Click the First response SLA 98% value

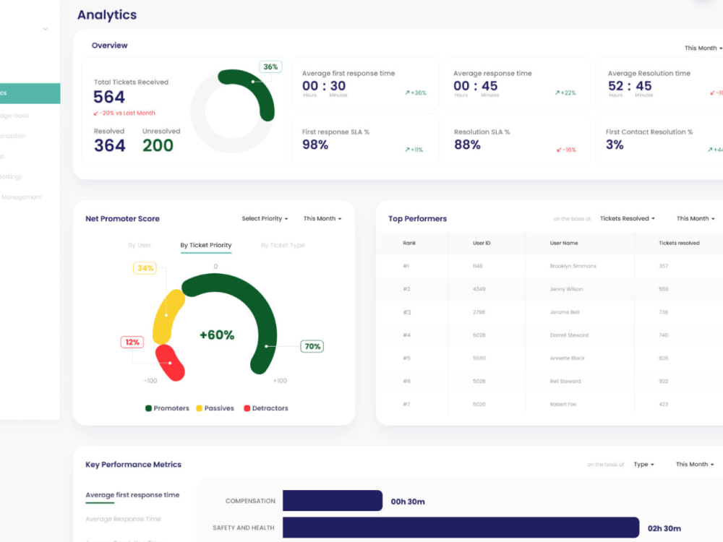315,145
